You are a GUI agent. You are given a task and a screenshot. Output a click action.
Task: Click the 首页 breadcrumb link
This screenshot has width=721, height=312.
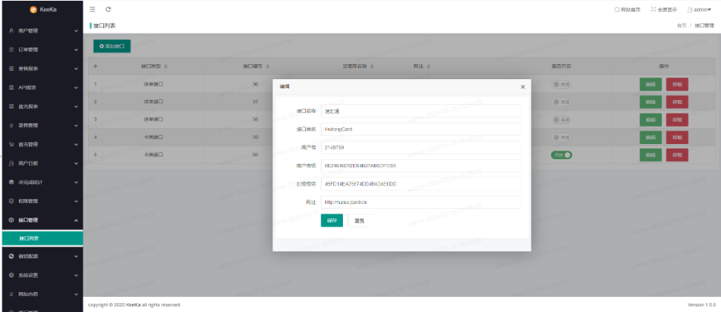click(x=682, y=26)
